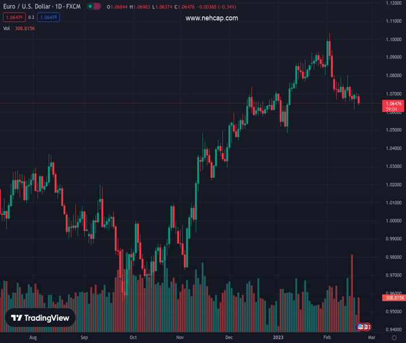
Task: Click the 308.815K volume label on axis
Action: click(x=394, y=298)
